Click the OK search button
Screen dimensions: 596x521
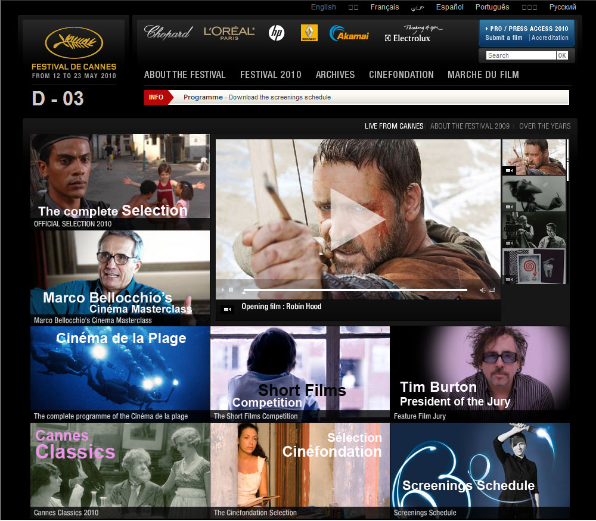coord(562,55)
